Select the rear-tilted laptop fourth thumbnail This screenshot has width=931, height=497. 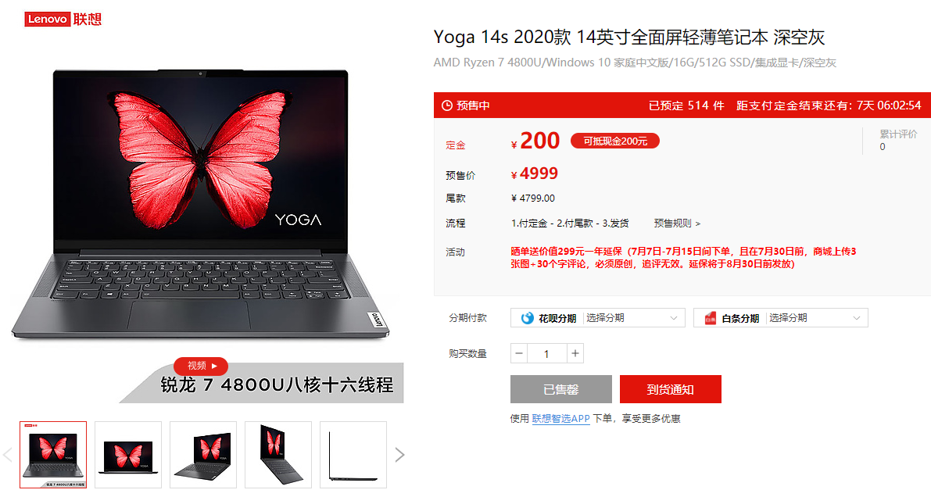click(278, 455)
